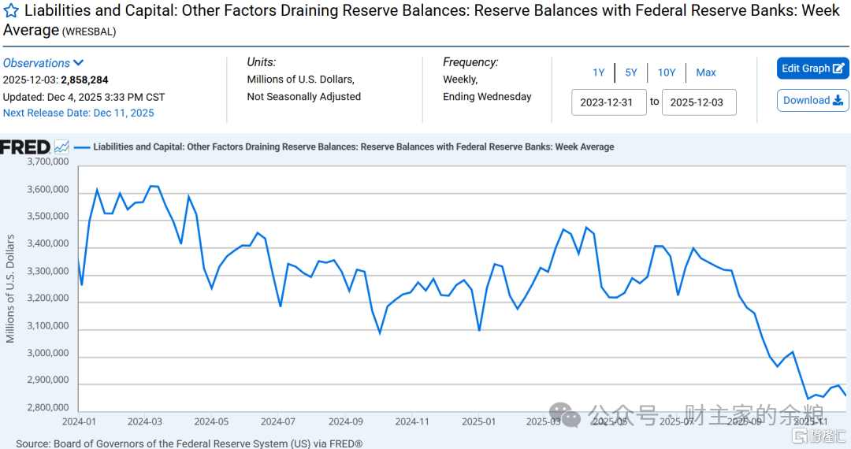
Task: Open the Next Release Date link
Action: point(79,113)
